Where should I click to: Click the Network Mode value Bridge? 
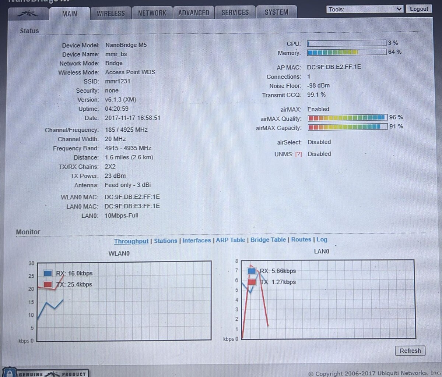click(x=114, y=63)
